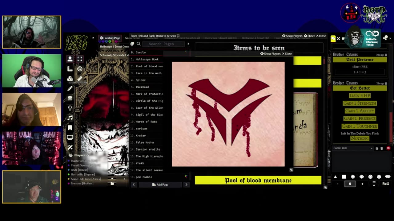Click the save chat log icon
This screenshot has height=221, width=394.
point(377,148)
